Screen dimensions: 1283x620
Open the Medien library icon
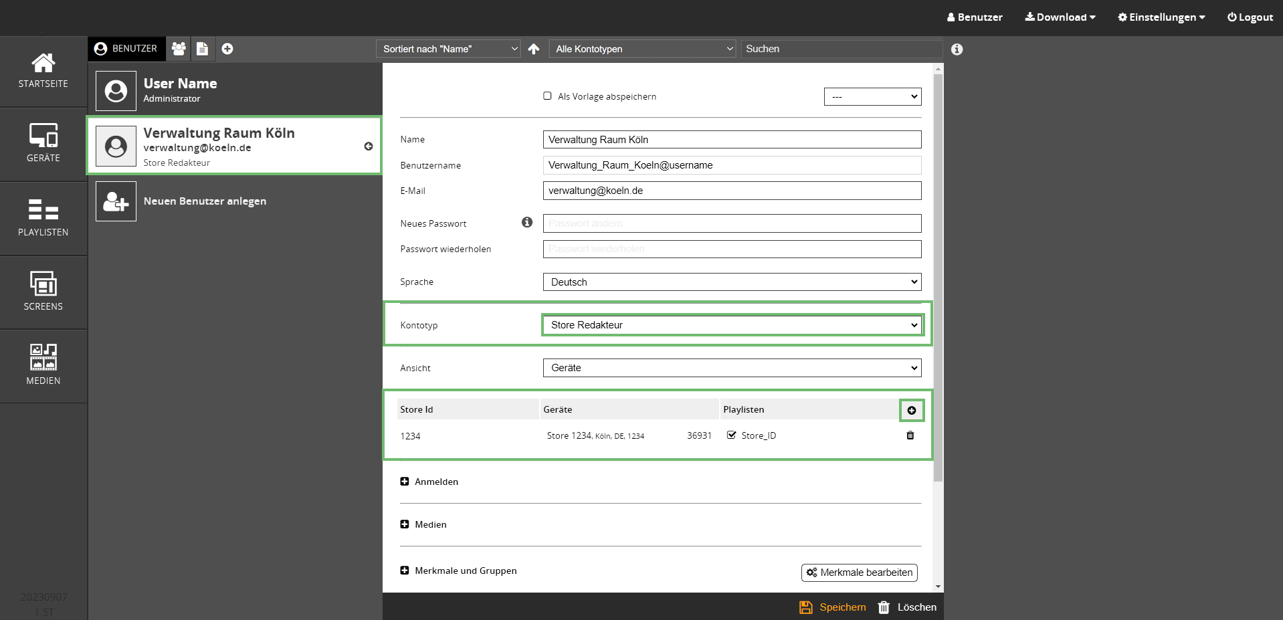coord(43,365)
